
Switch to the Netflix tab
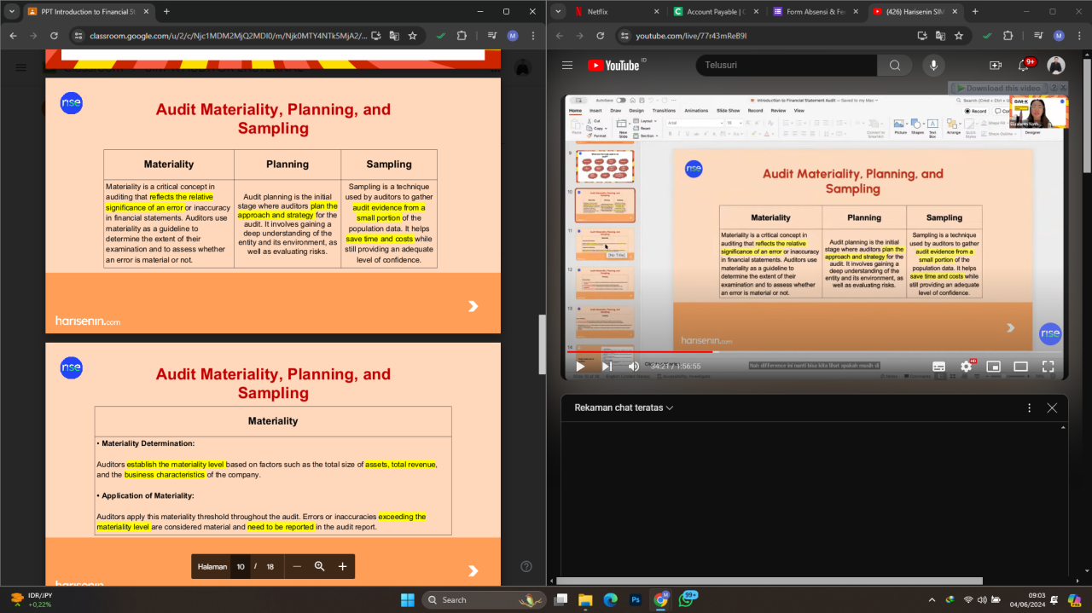(x=615, y=12)
